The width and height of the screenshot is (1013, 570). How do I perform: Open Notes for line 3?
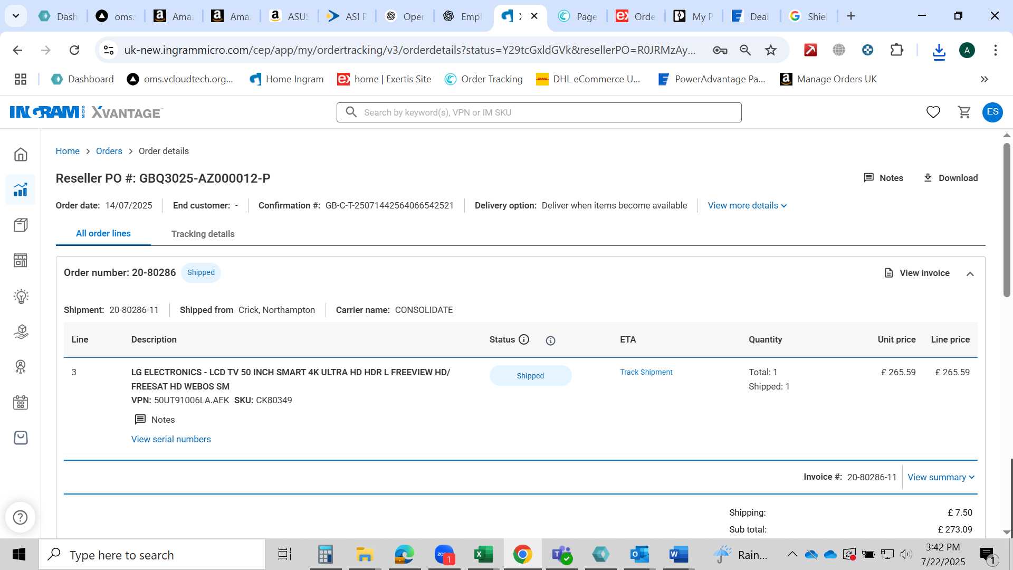(x=155, y=420)
